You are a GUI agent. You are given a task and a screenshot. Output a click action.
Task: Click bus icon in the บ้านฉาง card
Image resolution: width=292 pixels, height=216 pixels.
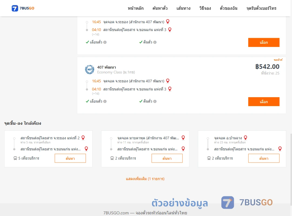[x=209, y=158]
